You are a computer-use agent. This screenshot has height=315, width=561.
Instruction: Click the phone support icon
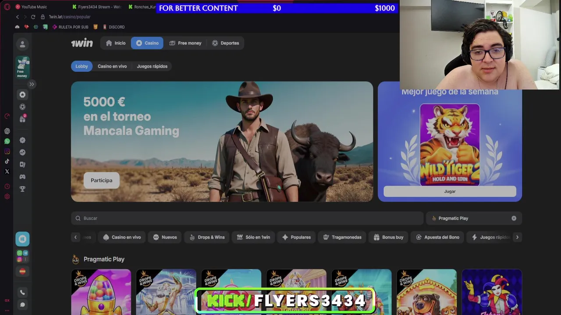pyautogui.click(x=22, y=292)
